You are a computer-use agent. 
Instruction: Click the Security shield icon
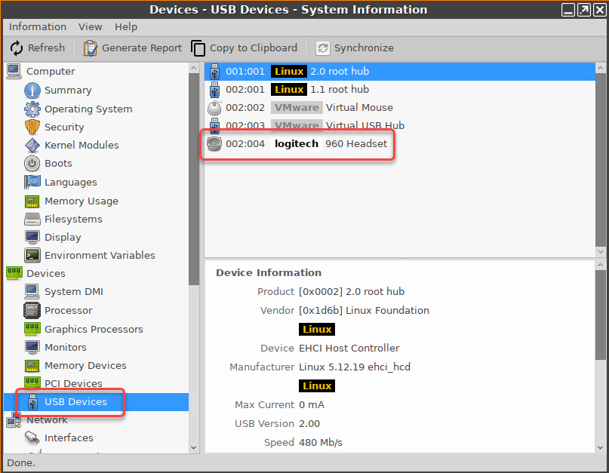[31, 127]
